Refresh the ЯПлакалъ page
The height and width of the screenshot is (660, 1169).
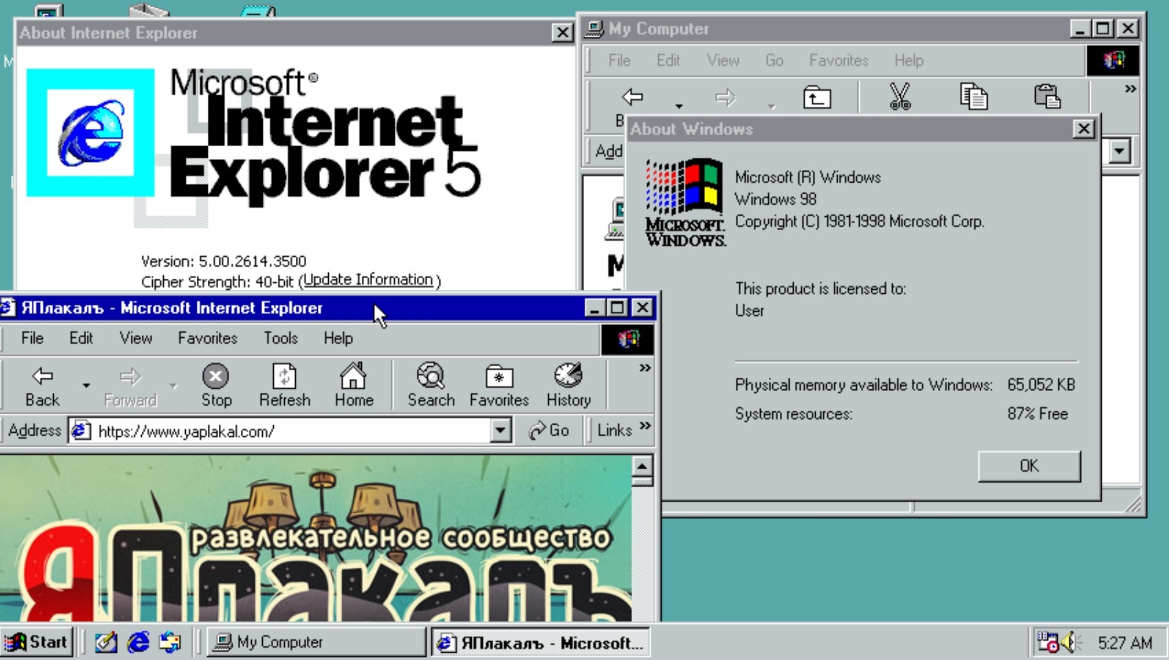point(284,386)
